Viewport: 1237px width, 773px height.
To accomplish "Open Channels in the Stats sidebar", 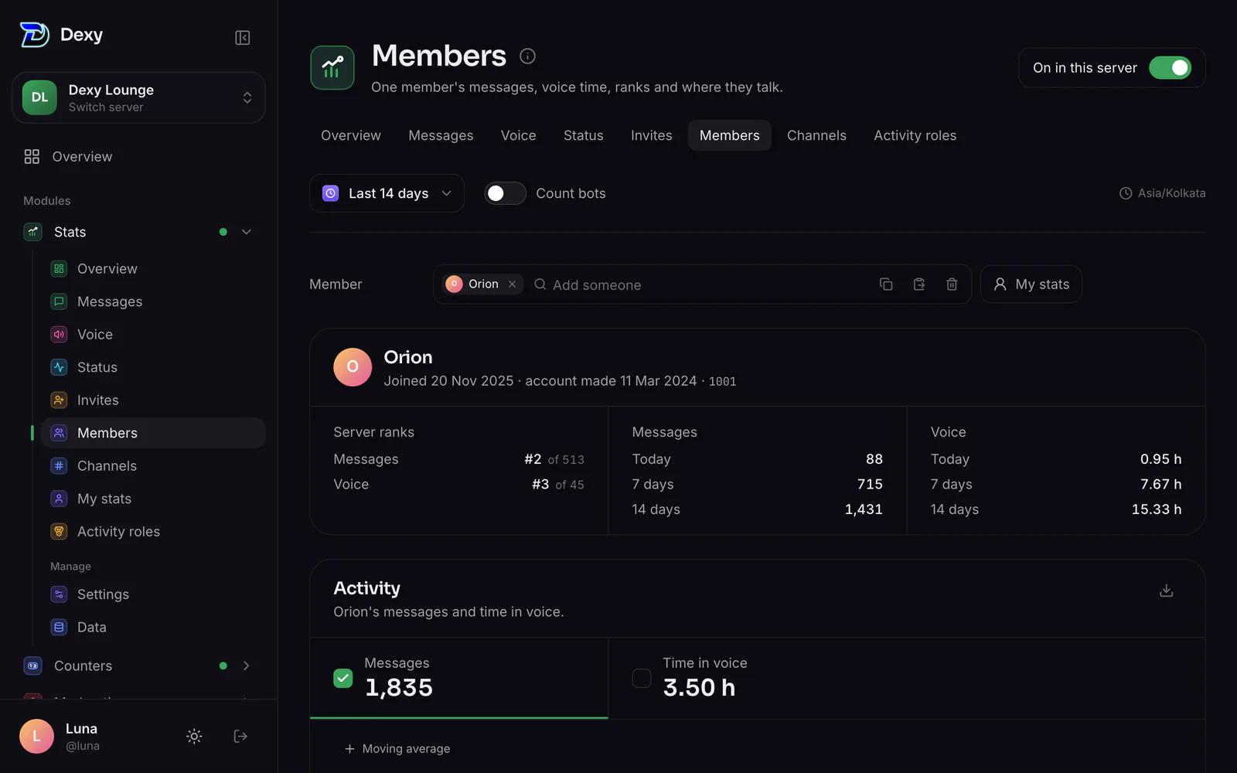I will [x=153, y=466].
